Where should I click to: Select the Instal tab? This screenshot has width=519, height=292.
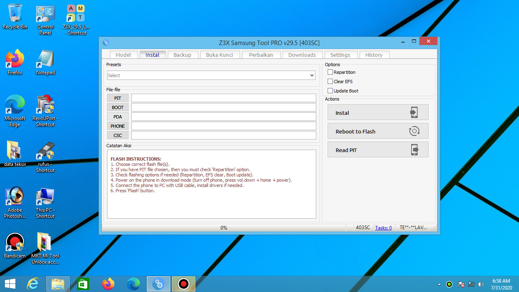point(152,55)
